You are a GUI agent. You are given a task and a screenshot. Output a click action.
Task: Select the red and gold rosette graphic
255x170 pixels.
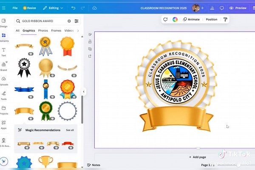[x=67, y=89]
